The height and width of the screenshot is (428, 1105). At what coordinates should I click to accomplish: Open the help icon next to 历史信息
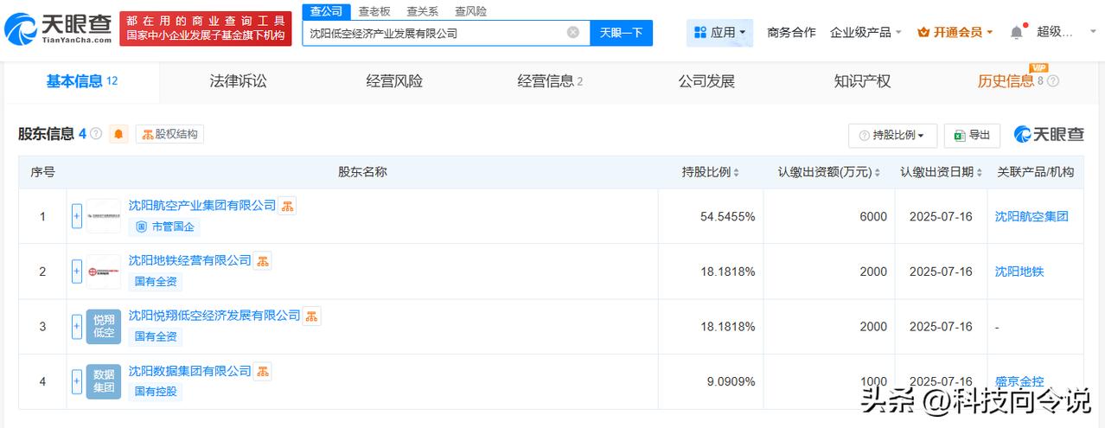point(1053,81)
